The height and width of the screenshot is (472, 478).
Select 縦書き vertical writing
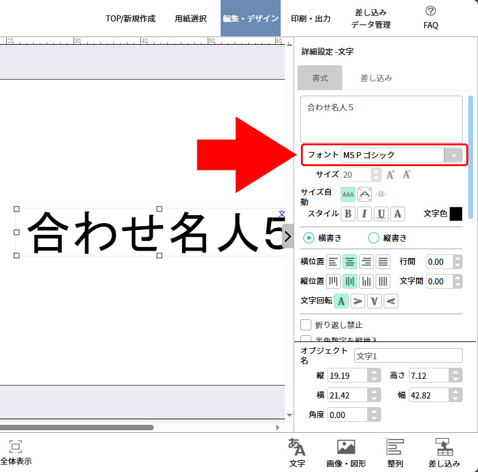374,238
